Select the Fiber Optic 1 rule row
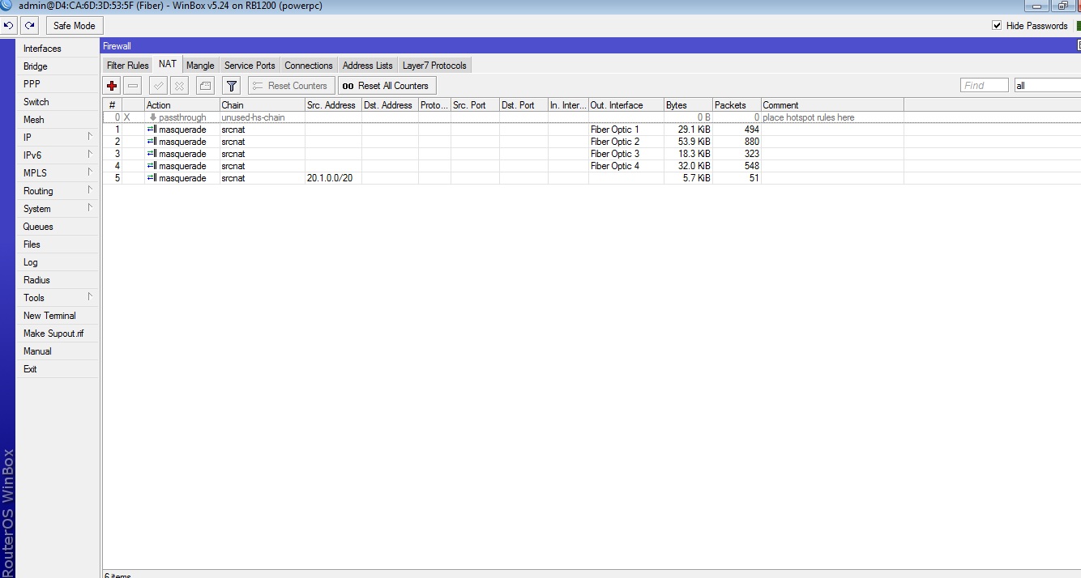The height and width of the screenshot is (578, 1081). (x=592, y=130)
